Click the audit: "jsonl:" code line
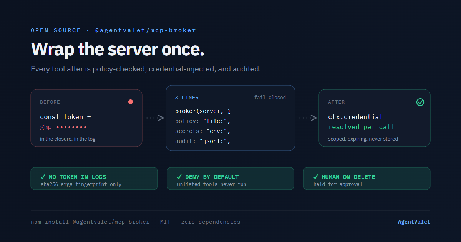 [203, 141]
